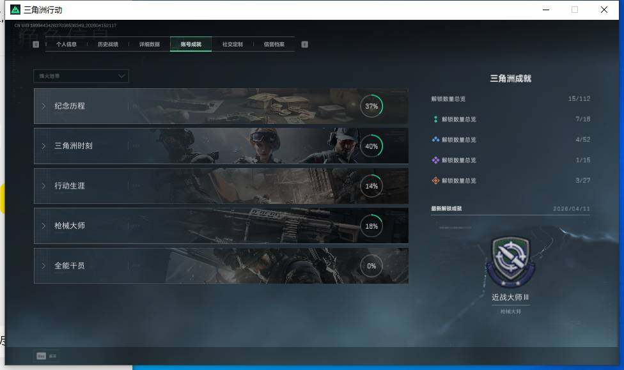This screenshot has height=370, width=624.
Task: Click the green tier icon beside 7/18
Action: [x=435, y=119]
